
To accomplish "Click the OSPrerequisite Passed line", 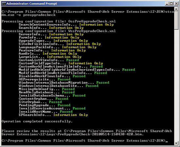I will pyautogui.click(x=45, y=79).
